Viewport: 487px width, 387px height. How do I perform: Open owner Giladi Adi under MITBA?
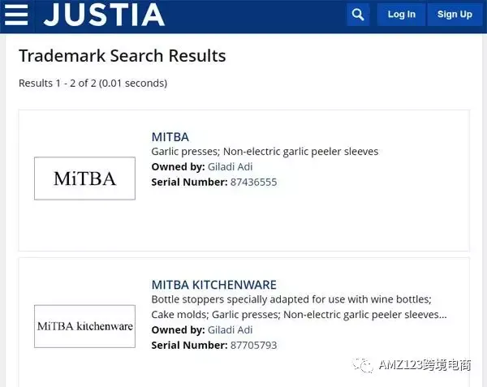tap(230, 166)
